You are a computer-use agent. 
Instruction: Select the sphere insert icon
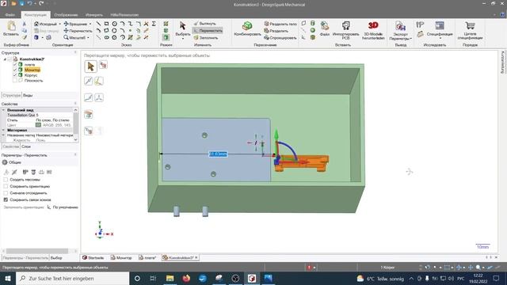313,30
